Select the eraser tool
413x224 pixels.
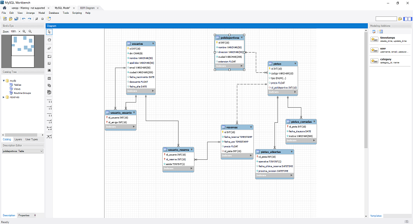tap(49, 48)
